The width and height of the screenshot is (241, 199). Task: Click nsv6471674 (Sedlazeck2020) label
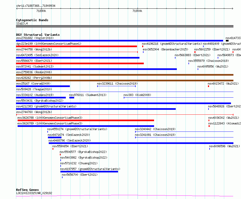(x=69, y=135)
